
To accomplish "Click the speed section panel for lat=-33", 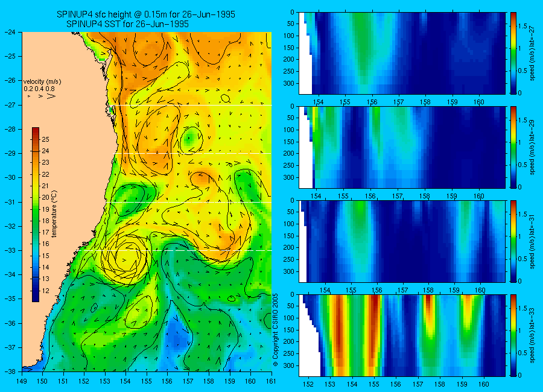I will (x=402, y=335).
